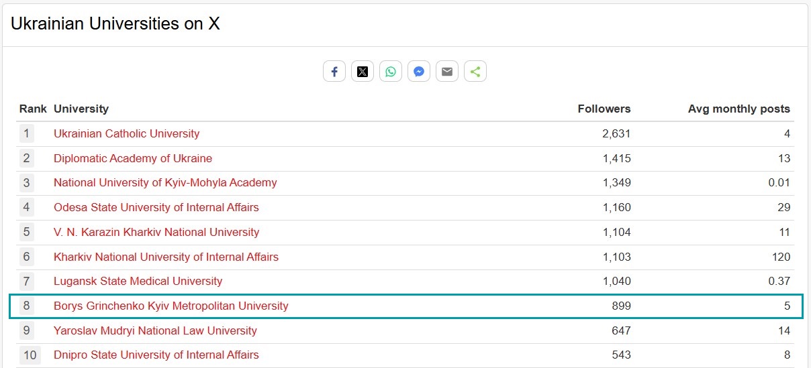Visit National University of Kyiv-Mohyla Academy
The width and height of the screenshot is (811, 368).
165,182
